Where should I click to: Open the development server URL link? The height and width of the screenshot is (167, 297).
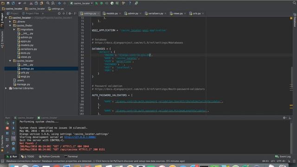click(80, 137)
